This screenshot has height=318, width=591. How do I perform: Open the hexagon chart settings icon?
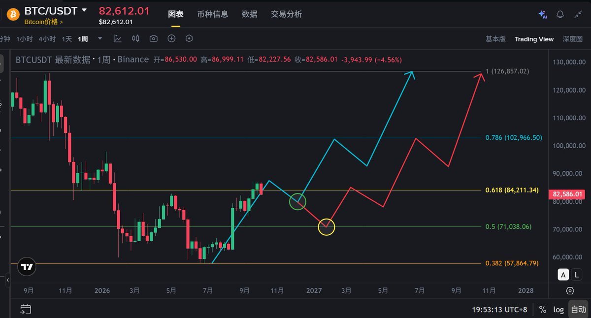[189, 38]
